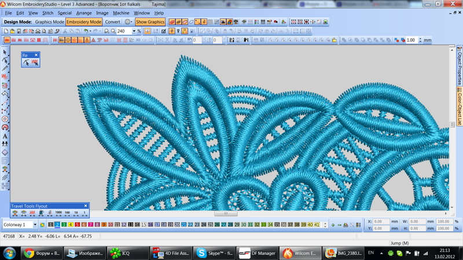This screenshot has width=463, height=260.
Task: Open the Colorway 1 dropdown
Action: pyautogui.click(x=35, y=225)
